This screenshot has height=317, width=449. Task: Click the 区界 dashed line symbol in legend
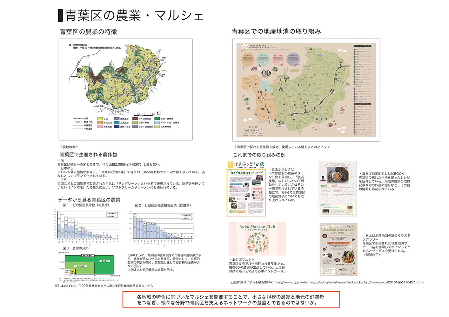(x=78, y=119)
